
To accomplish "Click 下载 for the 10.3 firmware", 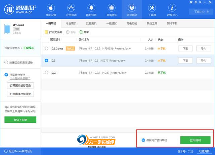I will pos(185,61).
